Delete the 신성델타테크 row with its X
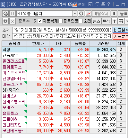Image resolution: width=128 pixels, height=138 pixels. coord(121,78)
